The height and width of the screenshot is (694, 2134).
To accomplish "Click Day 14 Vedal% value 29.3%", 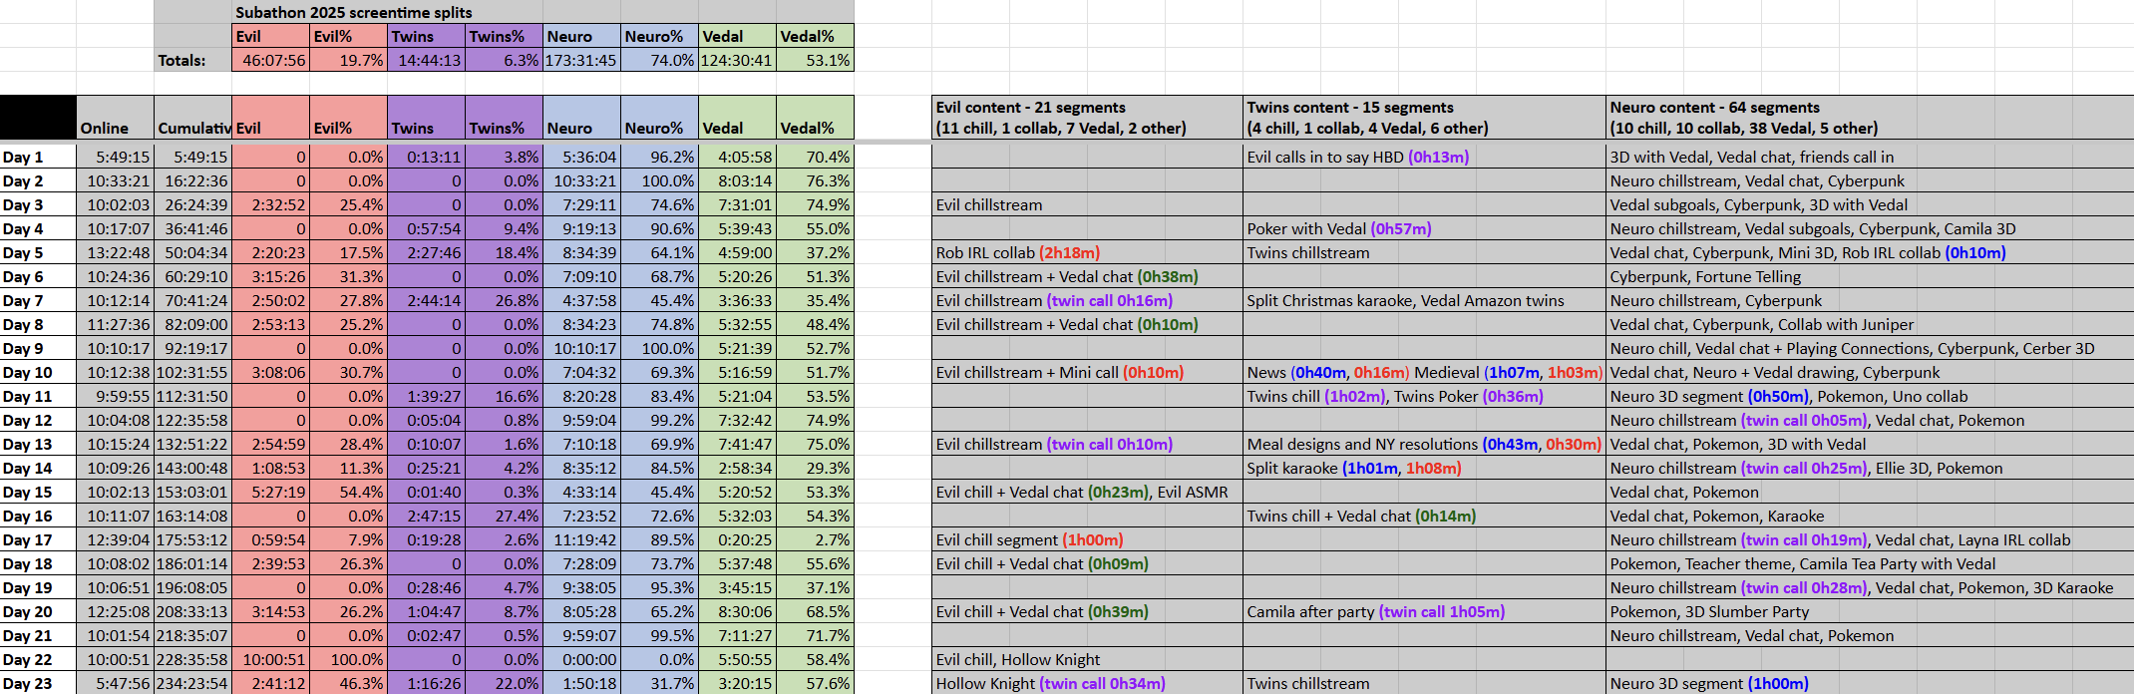I will 815,468.
